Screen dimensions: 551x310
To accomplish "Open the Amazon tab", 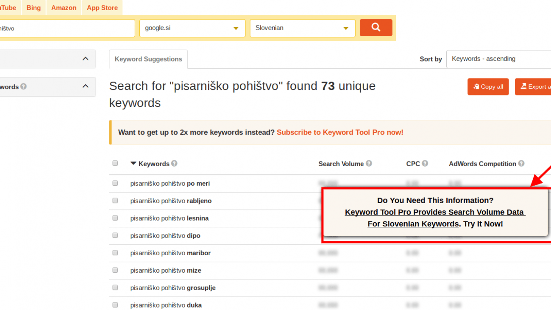I will [x=64, y=8].
